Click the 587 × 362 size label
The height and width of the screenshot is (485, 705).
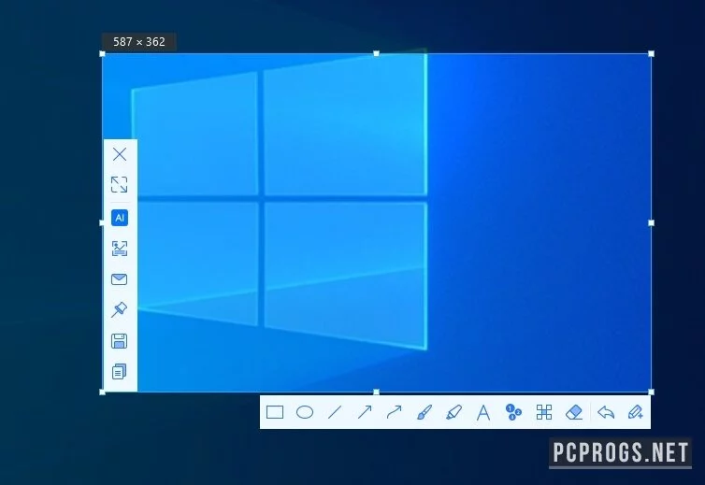pyautogui.click(x=139, y=42)
